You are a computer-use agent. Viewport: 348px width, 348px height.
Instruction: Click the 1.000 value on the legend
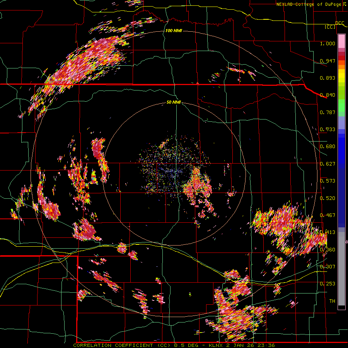[328, 43]
